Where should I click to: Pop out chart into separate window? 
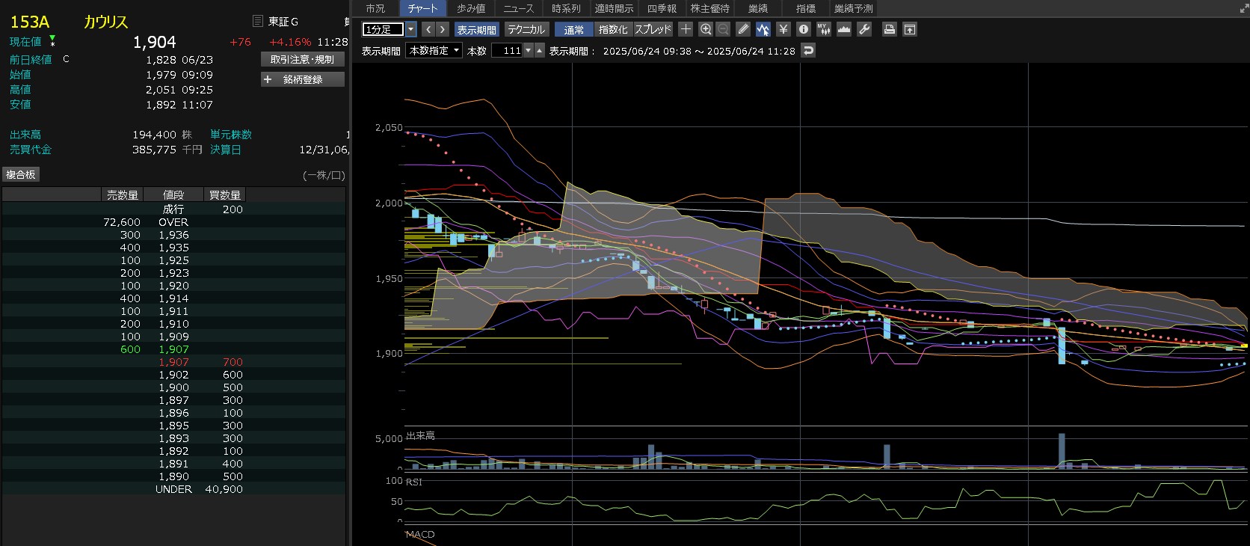pos(910,29)
